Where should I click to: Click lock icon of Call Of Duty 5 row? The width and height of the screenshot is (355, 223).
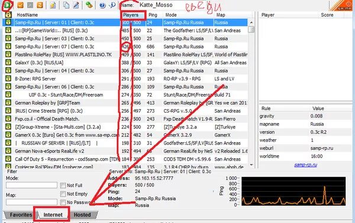pyautogui.click(x=8, y=159)
